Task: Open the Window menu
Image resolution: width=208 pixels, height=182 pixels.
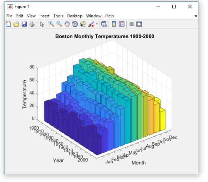Action: [x=94, y=16]
